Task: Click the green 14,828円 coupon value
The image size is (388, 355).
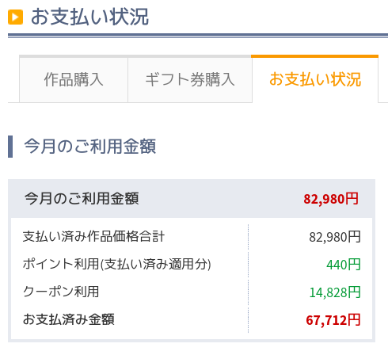Action: tap(335, 292)
